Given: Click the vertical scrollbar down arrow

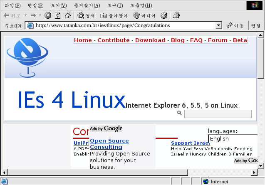Looking at the screenshot, I should (x=260, y=166).
